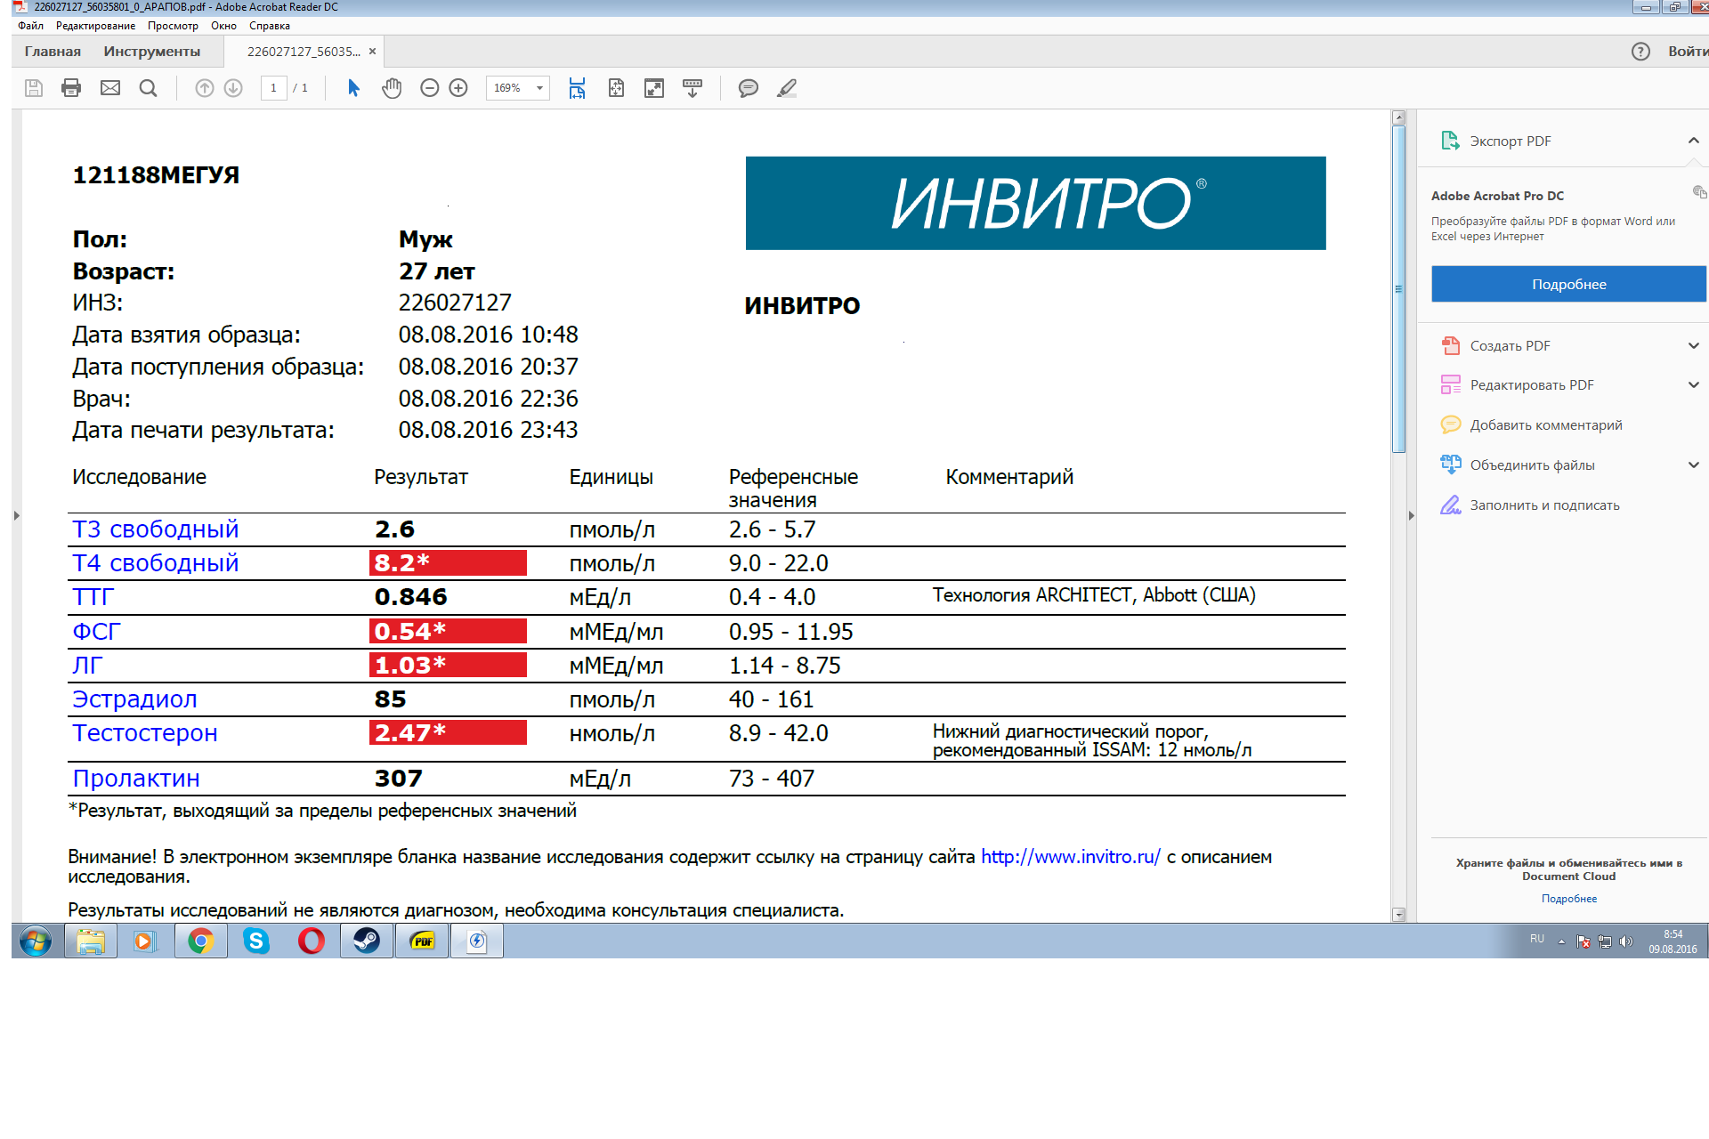Expand the Создать PDF section
This screenshot has width=1709, height=1139.
pyautogui.click(x=1693, y=346)
